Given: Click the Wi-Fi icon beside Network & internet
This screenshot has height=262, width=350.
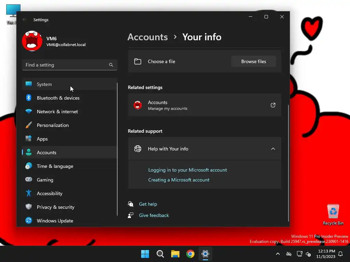Looking at the screenshot, I should (29, 111).
